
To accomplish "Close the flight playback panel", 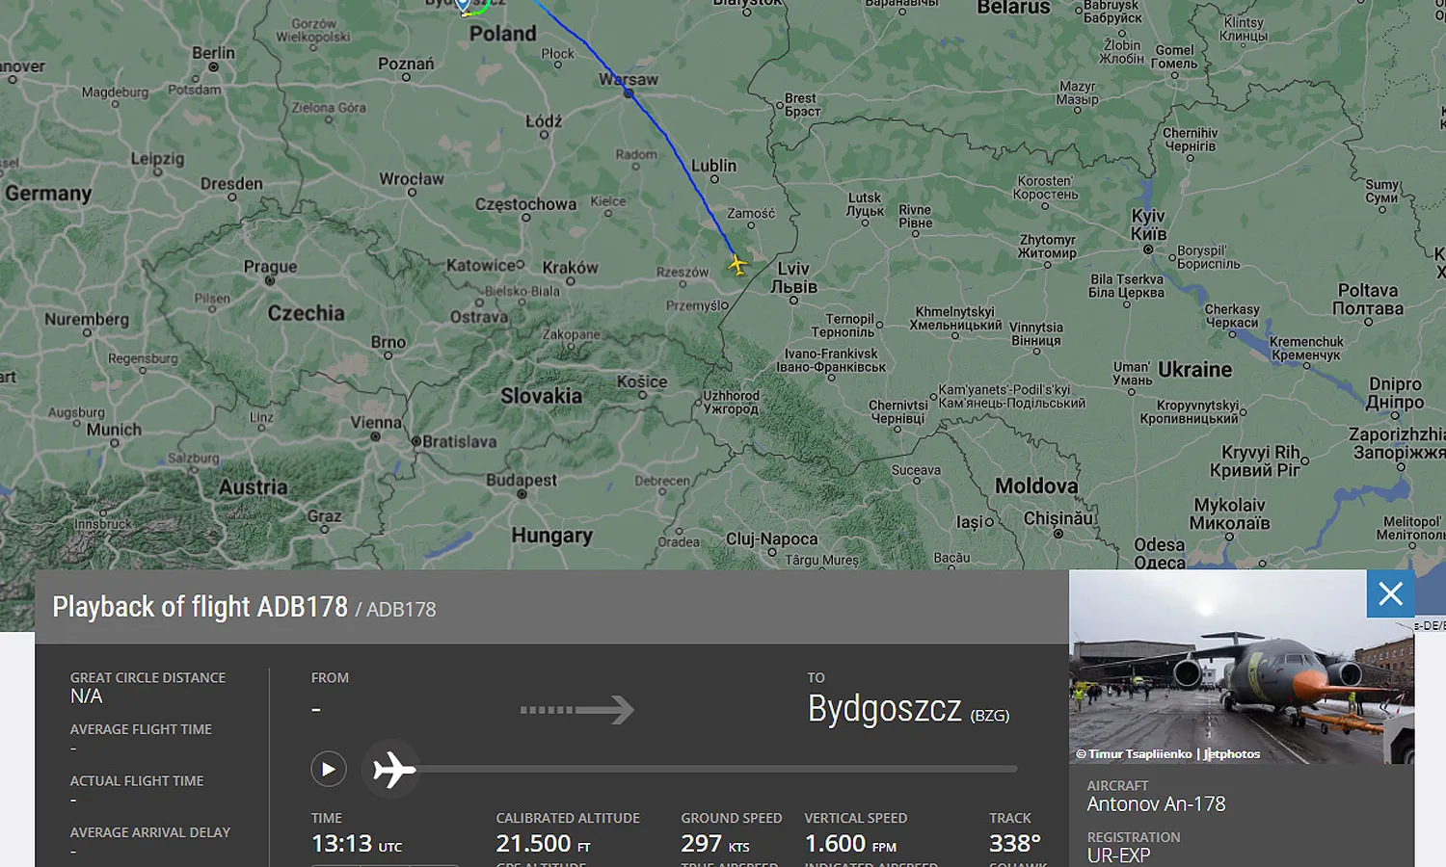I will pos(1390,594).
